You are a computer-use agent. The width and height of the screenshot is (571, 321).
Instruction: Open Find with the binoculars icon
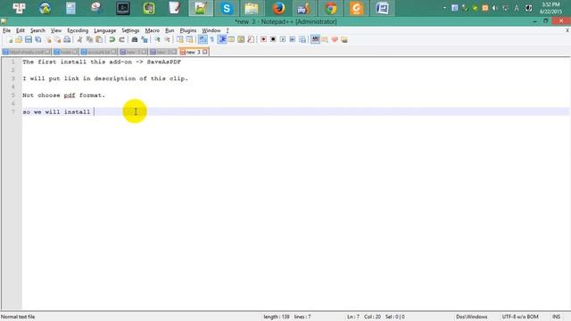[135, 39]
